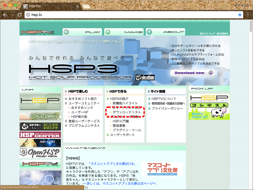Image resolution: width=253 pixels, height=190 pixels.
Task: Click the bookmark star icon
Action: [240, 15]
